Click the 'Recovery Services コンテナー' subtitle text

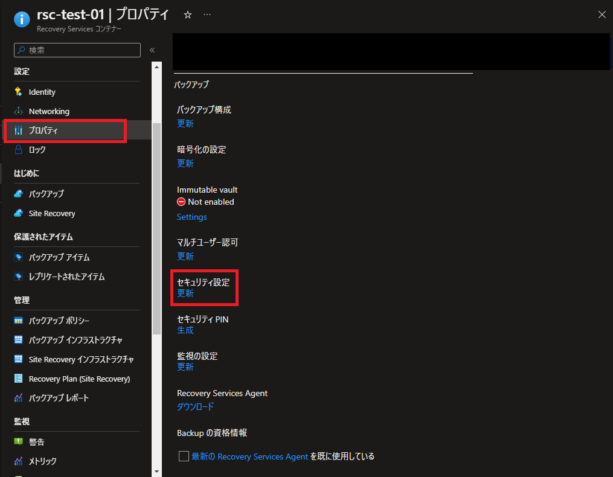(x=79, y=29)
